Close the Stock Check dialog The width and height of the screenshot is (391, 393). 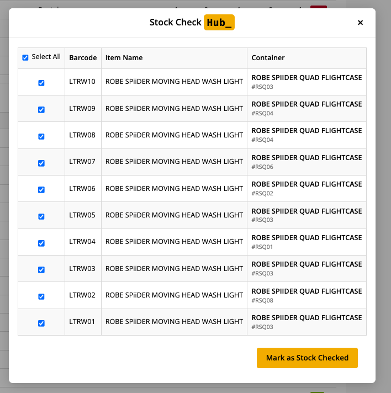360,23
